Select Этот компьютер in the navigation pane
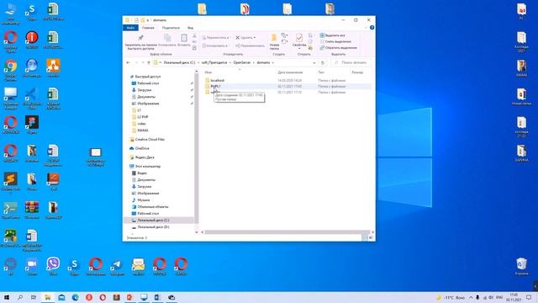 coord(148,167)
